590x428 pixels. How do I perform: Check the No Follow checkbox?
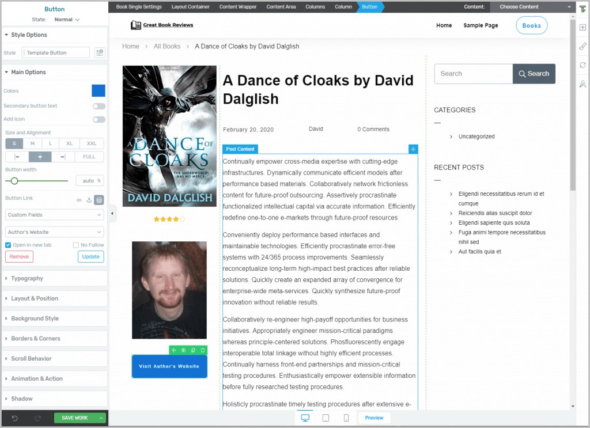pos(76,245)
